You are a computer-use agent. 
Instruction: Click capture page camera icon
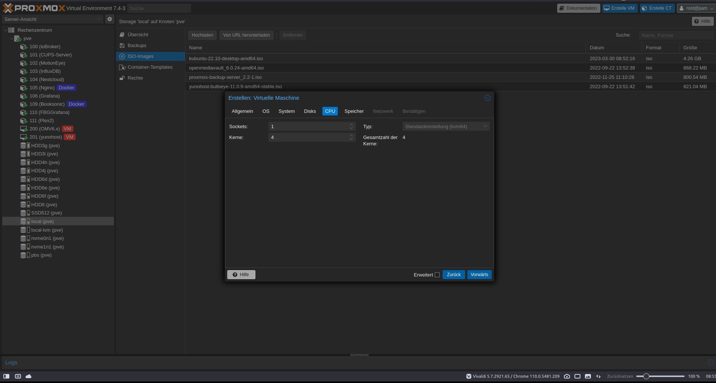point(567,376)
